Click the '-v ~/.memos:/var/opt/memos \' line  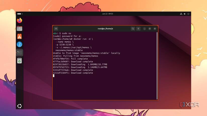coord(74,47)
